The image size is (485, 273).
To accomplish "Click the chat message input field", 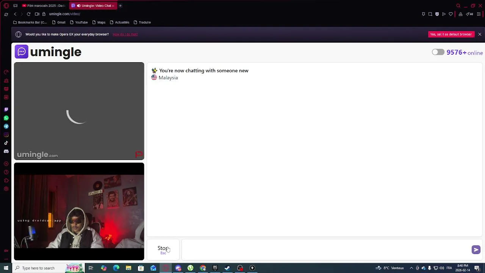I will pos(326,249).
